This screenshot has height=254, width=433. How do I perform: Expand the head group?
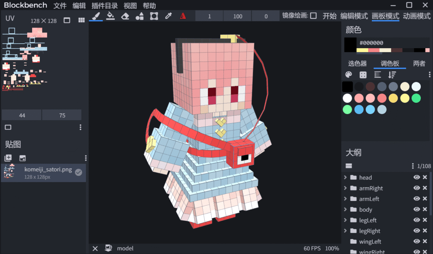[345, 178]
